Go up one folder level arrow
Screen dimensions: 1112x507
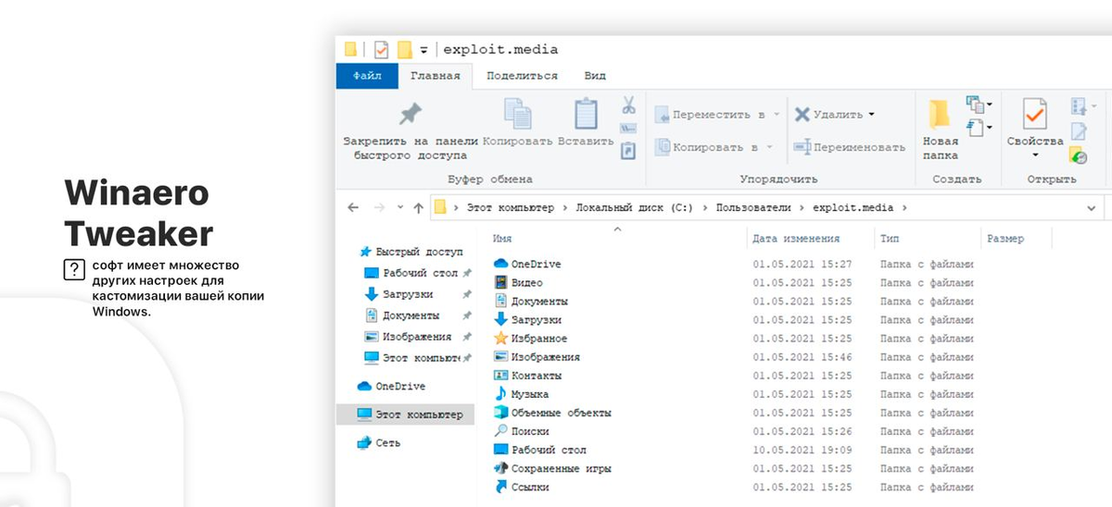(418, 207)
